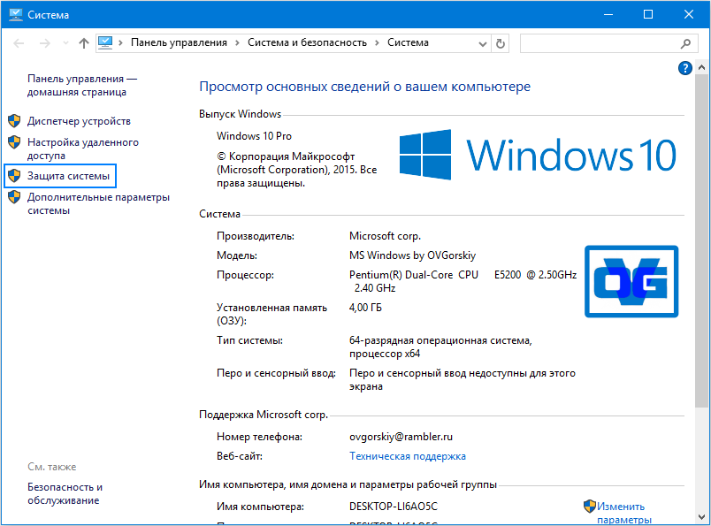Click the blue help question mark icon
Screen dimensions: 711x526
[x=685, y=68]
